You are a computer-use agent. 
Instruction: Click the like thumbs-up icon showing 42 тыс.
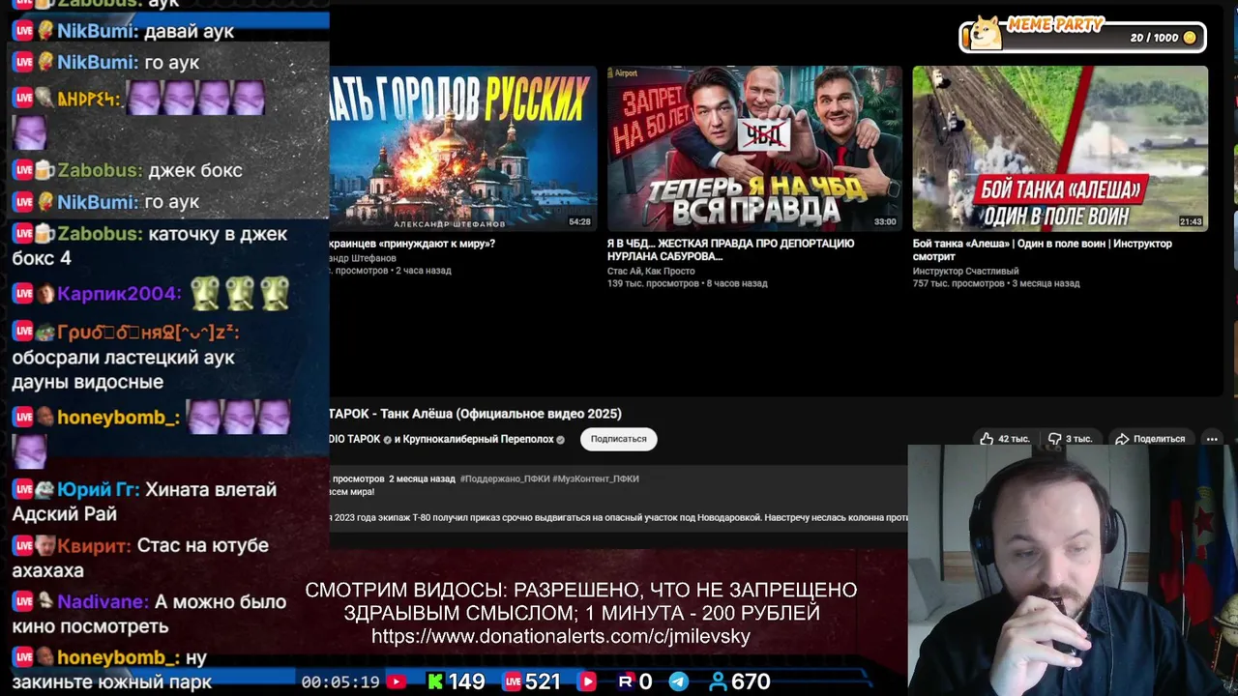[987, 439]
